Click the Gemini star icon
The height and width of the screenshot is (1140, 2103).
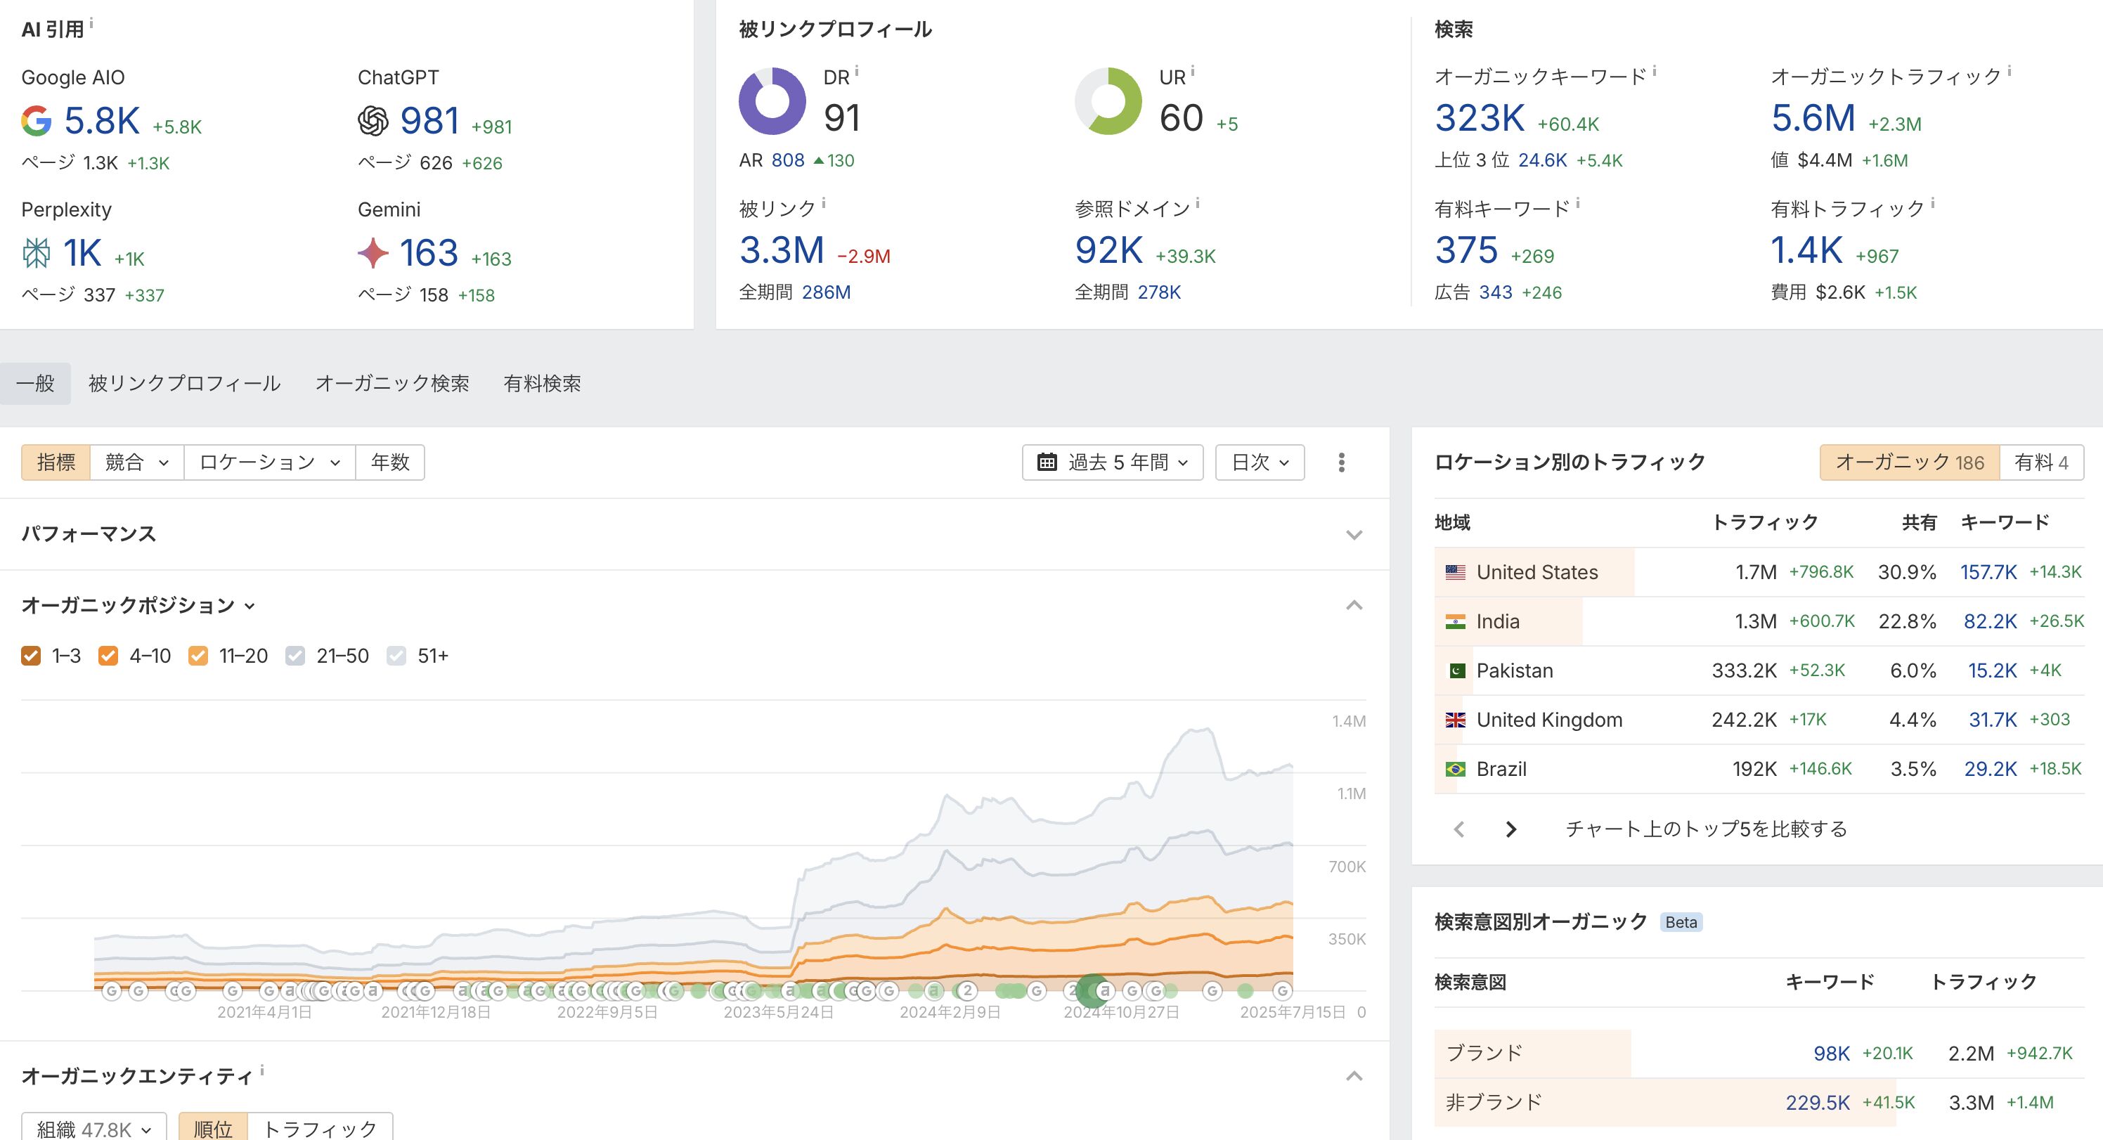(x=373, y=253)
